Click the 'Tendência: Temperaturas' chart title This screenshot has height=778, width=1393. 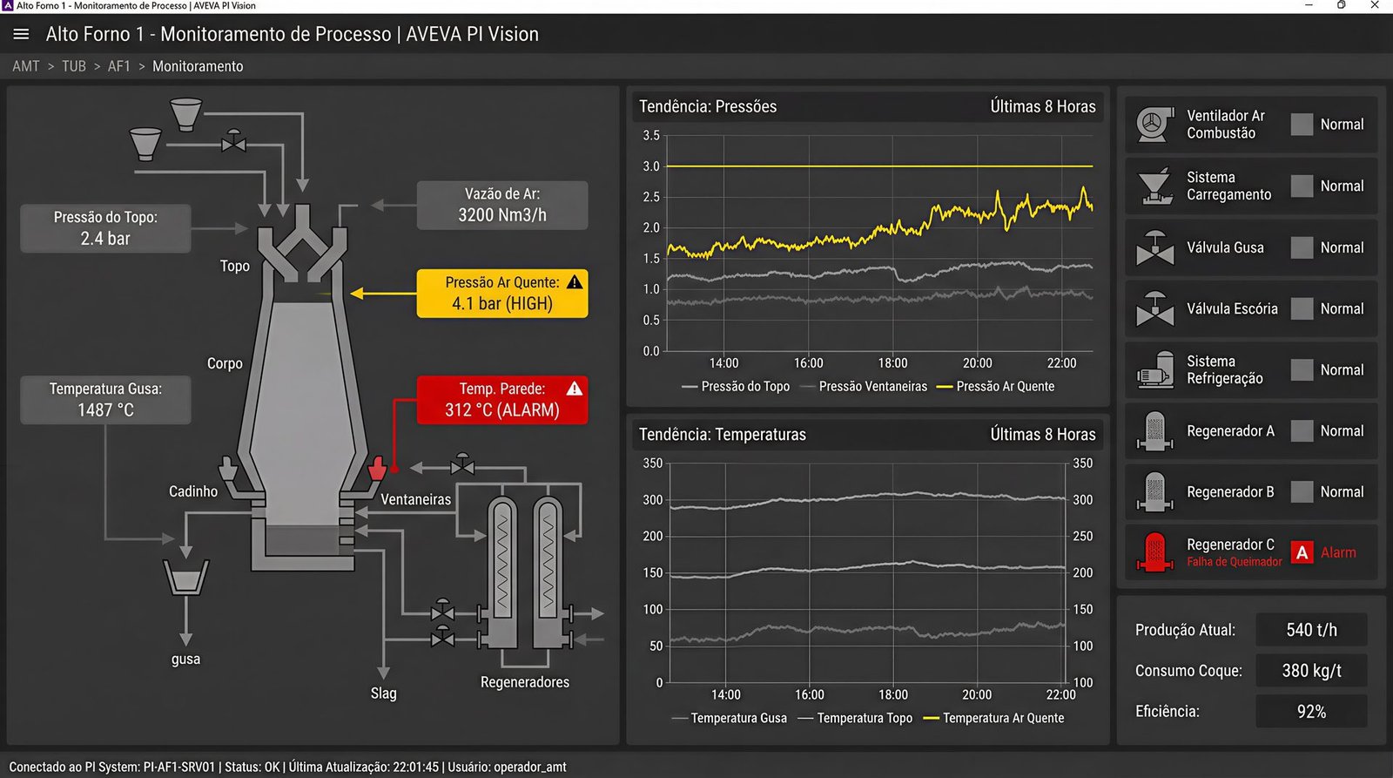tap(723, 434)
